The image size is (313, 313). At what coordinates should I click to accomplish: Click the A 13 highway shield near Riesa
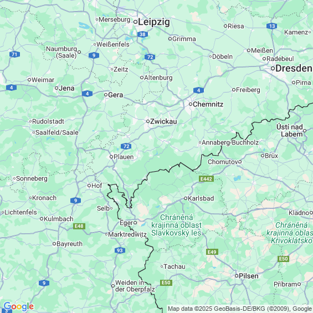point(271,26)
